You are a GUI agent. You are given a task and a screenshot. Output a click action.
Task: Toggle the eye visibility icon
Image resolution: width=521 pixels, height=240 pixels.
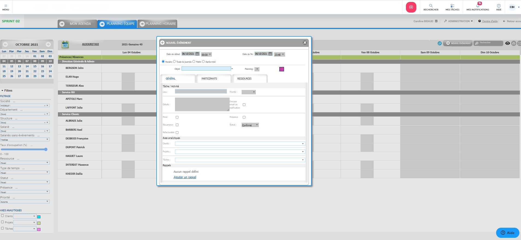click(x=507, y=43)
